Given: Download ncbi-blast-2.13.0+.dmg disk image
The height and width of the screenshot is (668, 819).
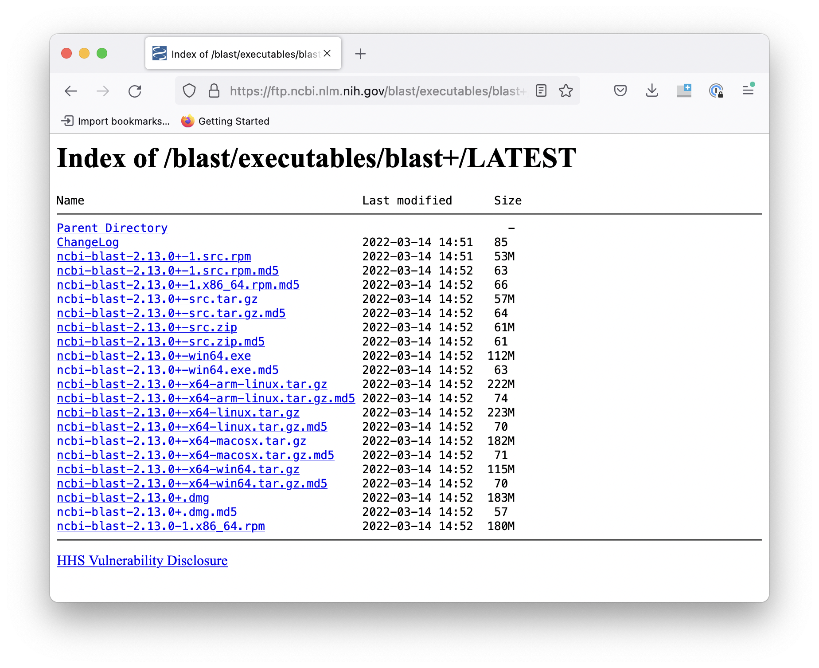Looking at the screenshot, I should pyautogui.click(x=133, y=498).
